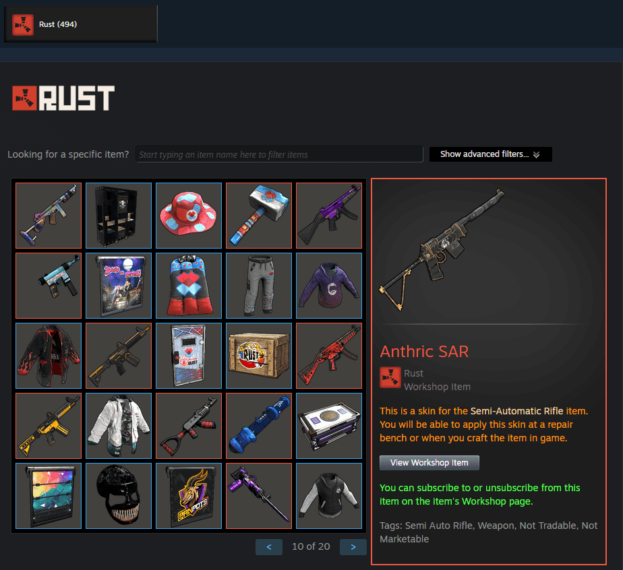Select the red and blue sleeping bag
The height and width of the screenshot is (570, 623).
pos(189,286)
